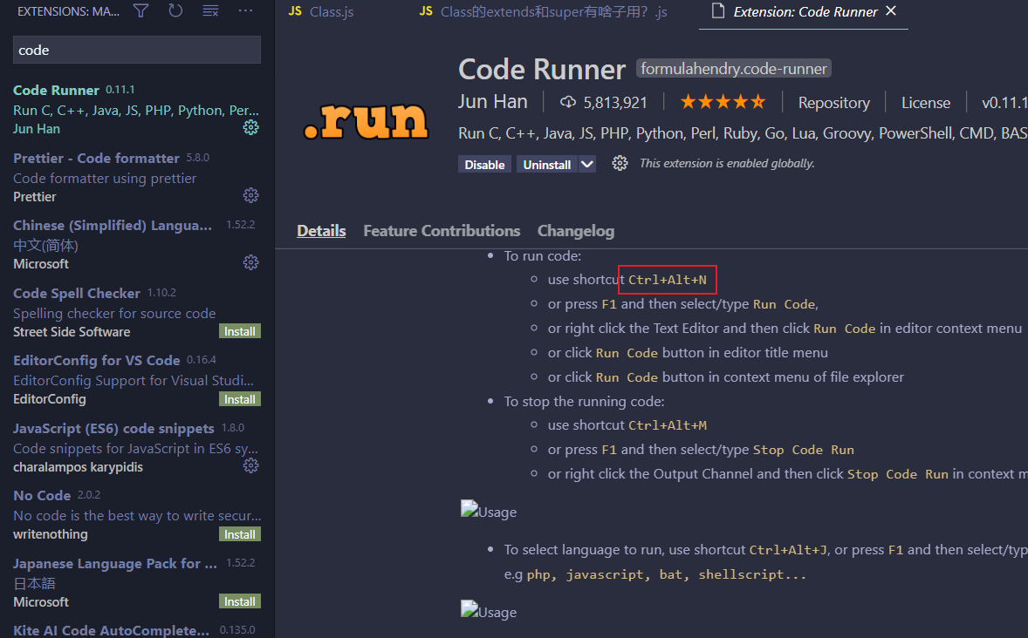Click the five-star rating
This screenshot has height=638, width=1028.
(x=723, y=102)
